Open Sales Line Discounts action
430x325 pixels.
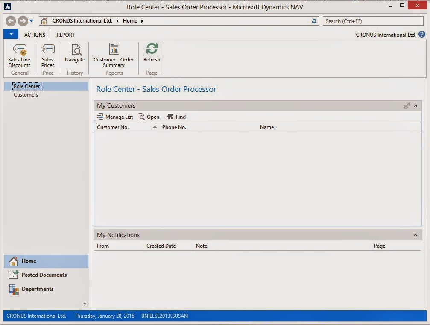coord(19,56)
